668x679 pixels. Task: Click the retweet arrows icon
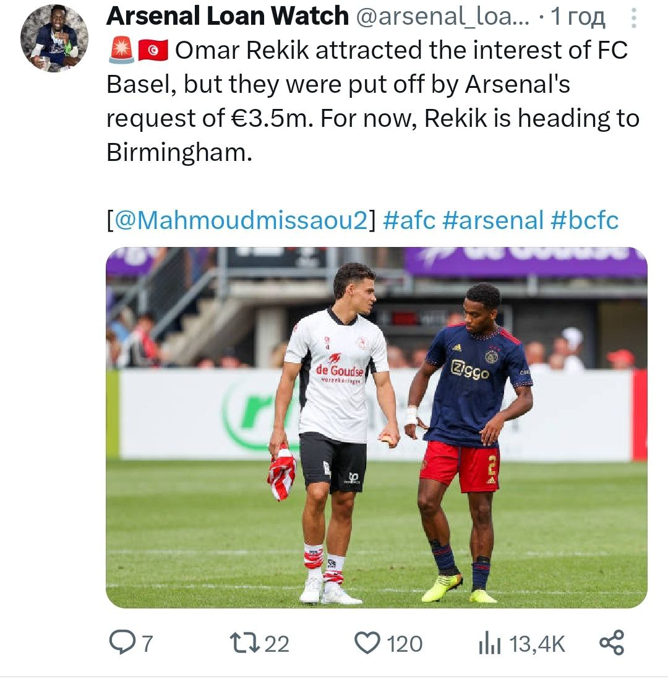pyautogui.click(x=243, y=644)
